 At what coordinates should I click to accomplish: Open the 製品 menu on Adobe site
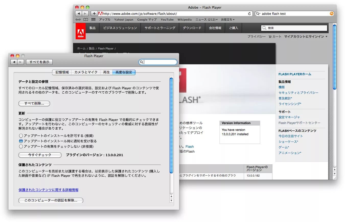tap(92, 28)
